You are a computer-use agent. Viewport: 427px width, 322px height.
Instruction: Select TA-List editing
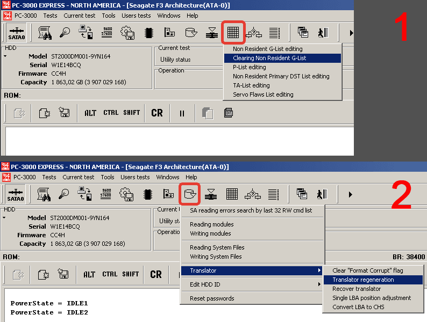(282, 85)
